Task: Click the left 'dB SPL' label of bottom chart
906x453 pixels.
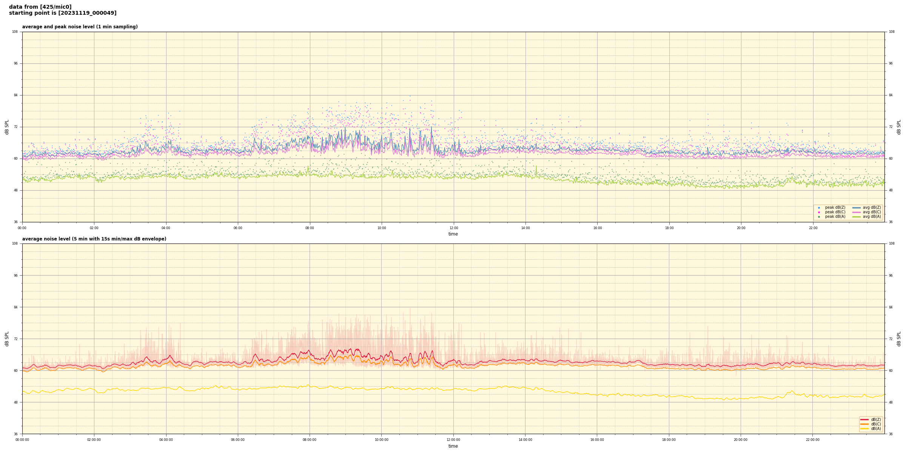Action: (x=7, y=339)
